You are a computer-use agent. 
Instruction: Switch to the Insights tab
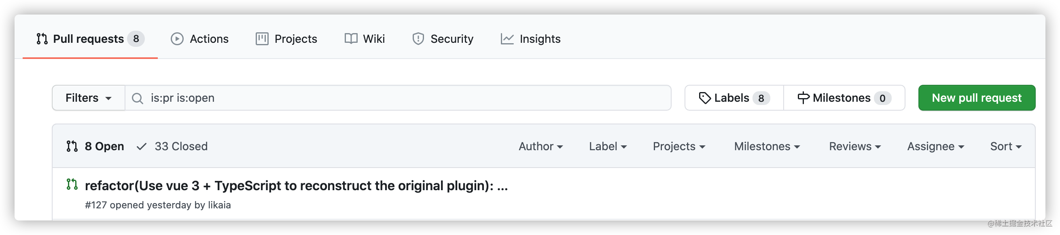tap(530, 39)
